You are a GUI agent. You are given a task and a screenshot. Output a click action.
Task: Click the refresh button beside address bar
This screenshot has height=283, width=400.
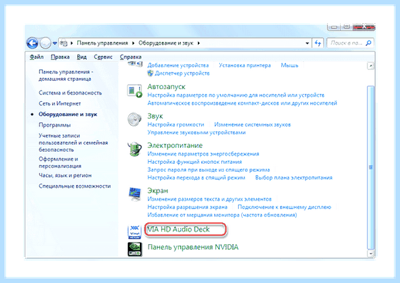pos(317,43)
